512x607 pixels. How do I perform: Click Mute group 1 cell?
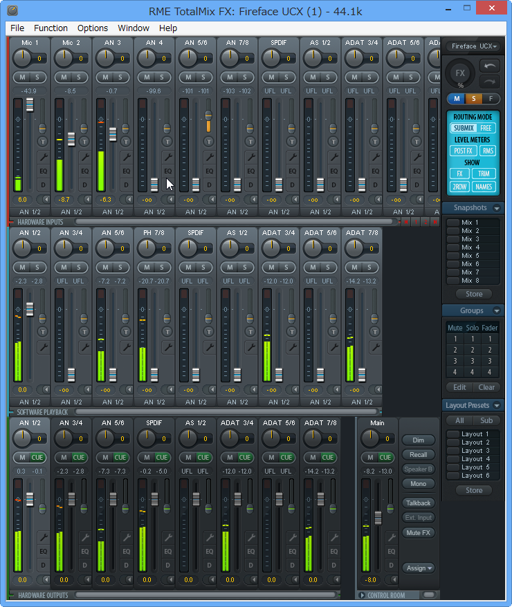point(455,339)
